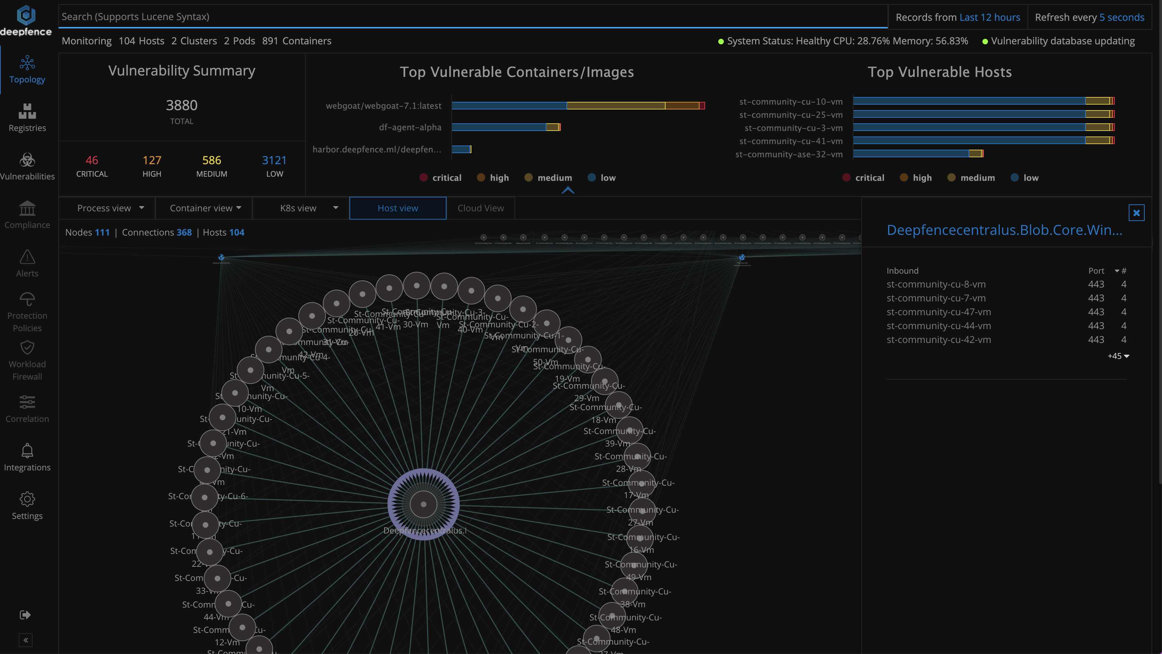1162x654 pixels.
Task: Open the Container view dropdown arrow
Action: [240, 208]
